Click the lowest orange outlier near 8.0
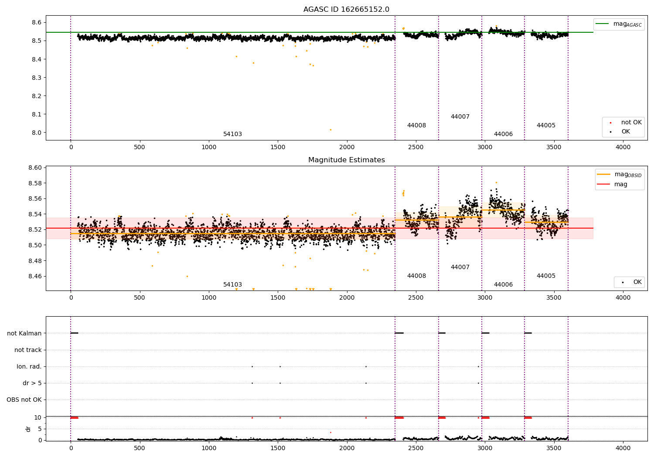Viewport: 654px width, 458px height. pyautogui.click(x=330, y=130)
